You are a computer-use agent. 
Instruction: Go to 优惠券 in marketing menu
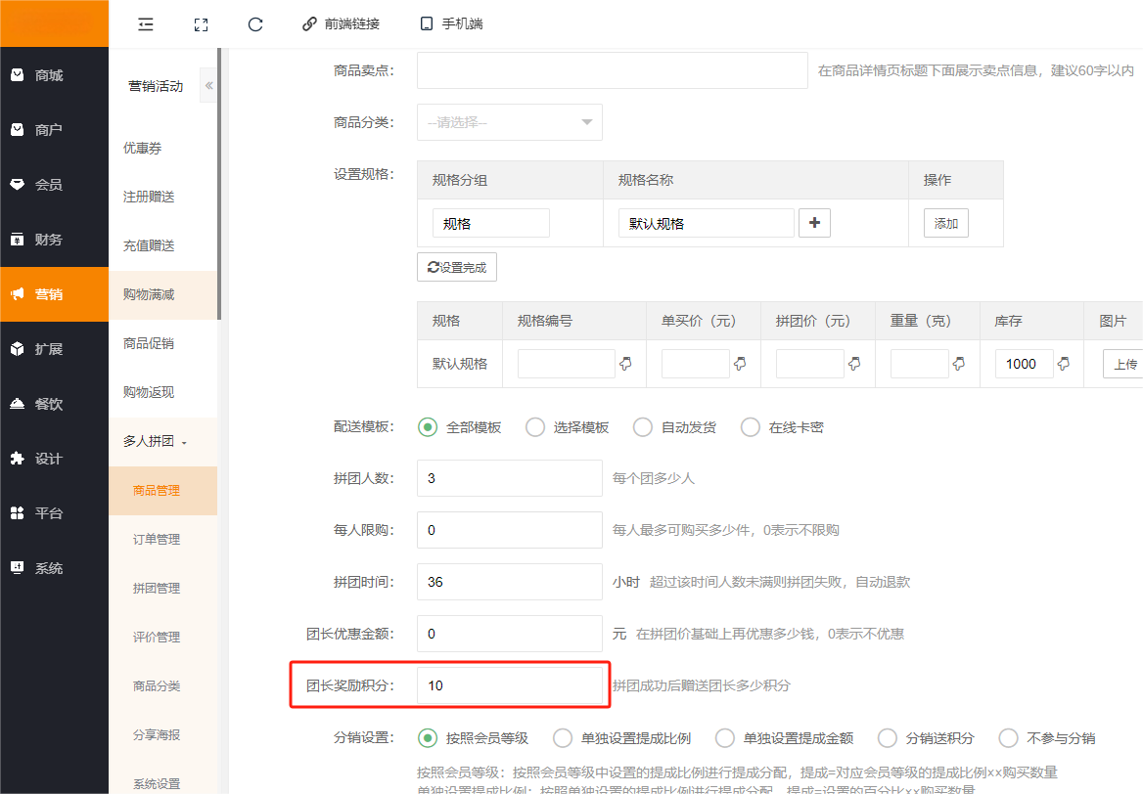coord(142,149)
